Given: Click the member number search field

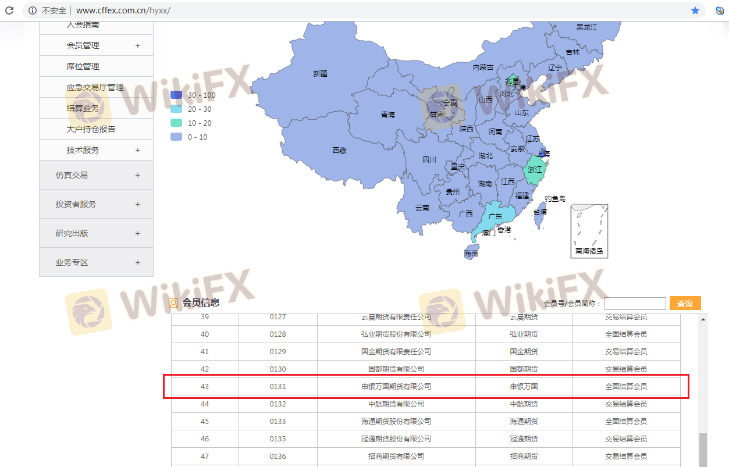Looking at the screenshot, I should pyautogui.click(x=635, y=304).
